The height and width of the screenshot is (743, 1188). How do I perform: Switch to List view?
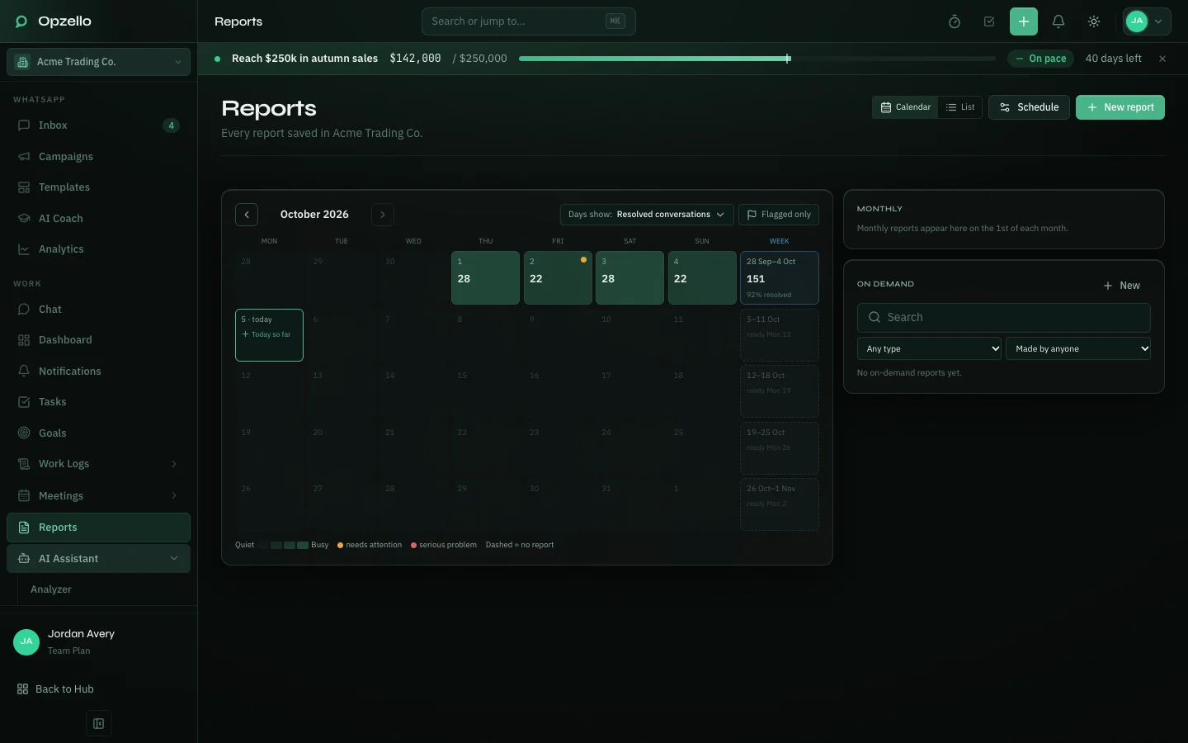(960, 107)
